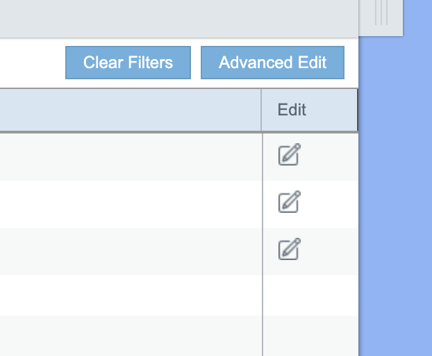This screenshot has height=356, width=432.
Task: Open the edit icon in second row
Action: coord(289,202)
